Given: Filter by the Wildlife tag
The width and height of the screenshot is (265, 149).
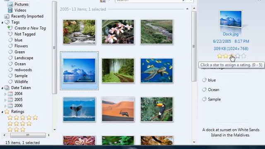Looking at the screenshot, I should (21, 82).
